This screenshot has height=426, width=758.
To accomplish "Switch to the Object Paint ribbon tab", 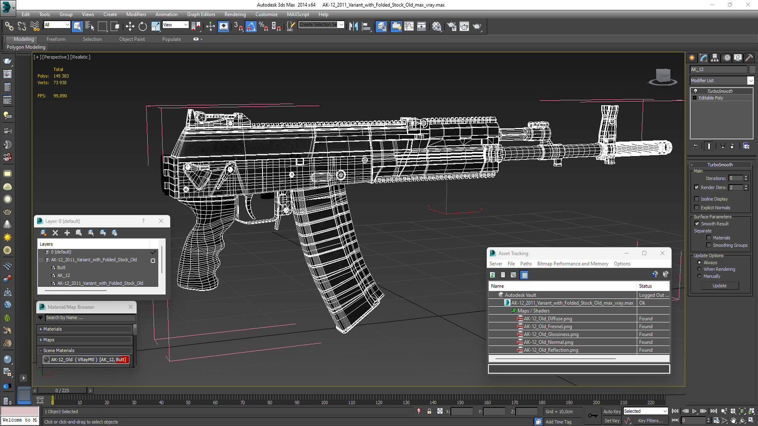I will [x=132, y=39].
